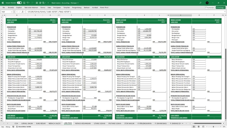Click the Enter checkmark icon in formula bar

pos(20,12)
